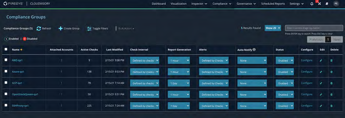Expand the Governance menu

click(246, 4)
